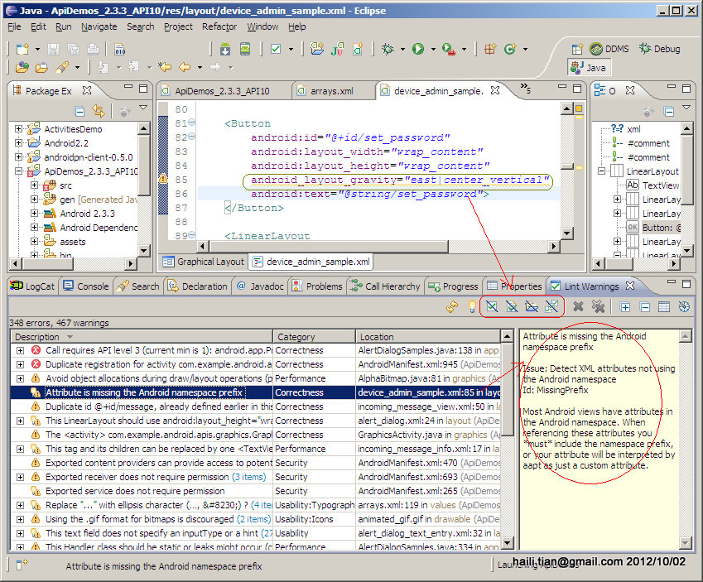Click the Refresh icon in Lint Warnings
Viewport: 703px width, 582px height.
(x=452, y=306)
